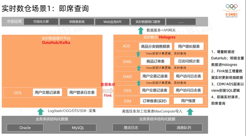The width and height of the screenshot is (246, 136).
Task: Click the DWS layer label
Action: tap(127, 62)
